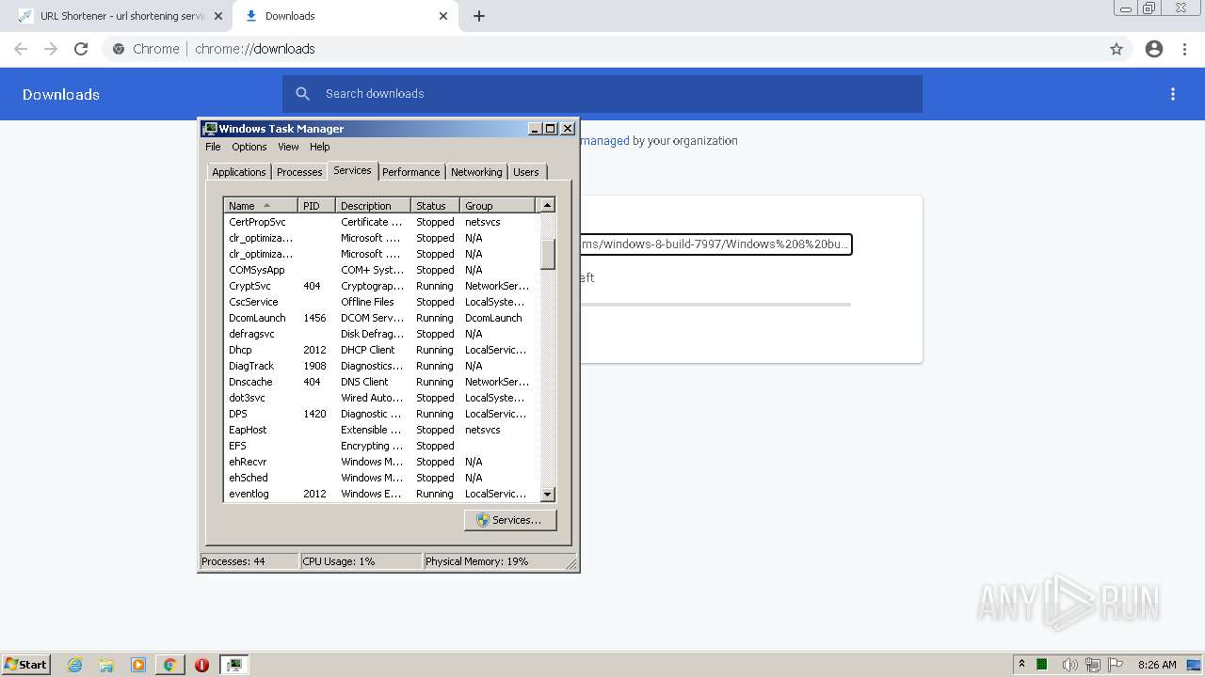This screenshot has width=1205, height=677.
Task: Click the system clock 8:26 AM
Action: 1157,665
